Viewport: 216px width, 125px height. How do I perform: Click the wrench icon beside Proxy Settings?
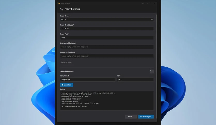(x=61, y=9)
